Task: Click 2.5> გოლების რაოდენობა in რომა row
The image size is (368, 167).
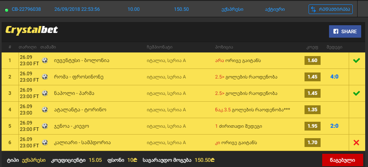Action: coord(246,77)
